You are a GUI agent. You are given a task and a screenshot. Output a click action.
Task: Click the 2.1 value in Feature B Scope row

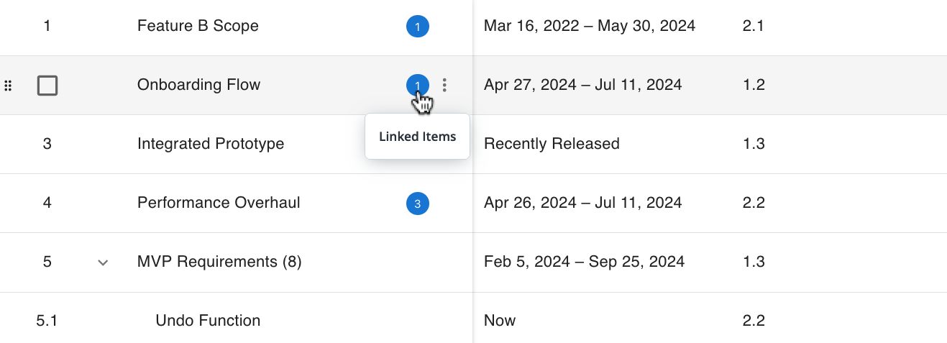point(753,27)
